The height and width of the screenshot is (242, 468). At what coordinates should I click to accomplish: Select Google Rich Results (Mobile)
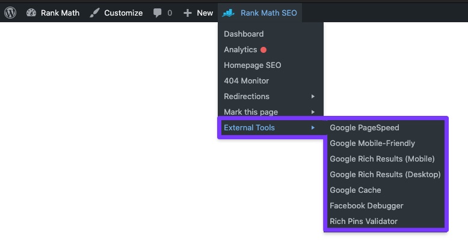pyautogui.click(x=382, y=159)
